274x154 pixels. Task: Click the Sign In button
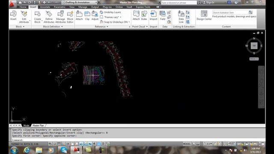(208, 3)
